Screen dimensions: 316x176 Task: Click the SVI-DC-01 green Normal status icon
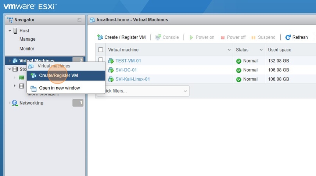click(239, 70)
